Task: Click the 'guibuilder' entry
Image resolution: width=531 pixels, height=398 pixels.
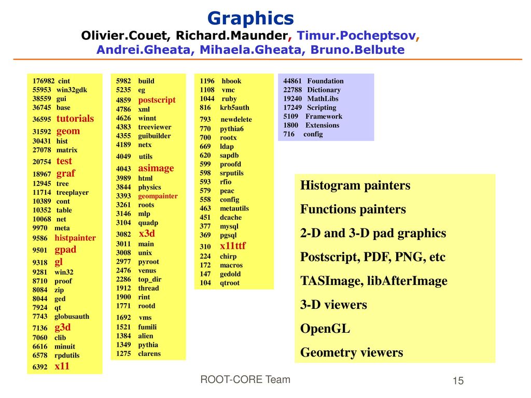Action: point(155,136)
